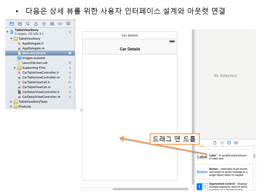Show the Issue navigator warning icon
This screenshot has height=194, width=259.
pos(36,24)
